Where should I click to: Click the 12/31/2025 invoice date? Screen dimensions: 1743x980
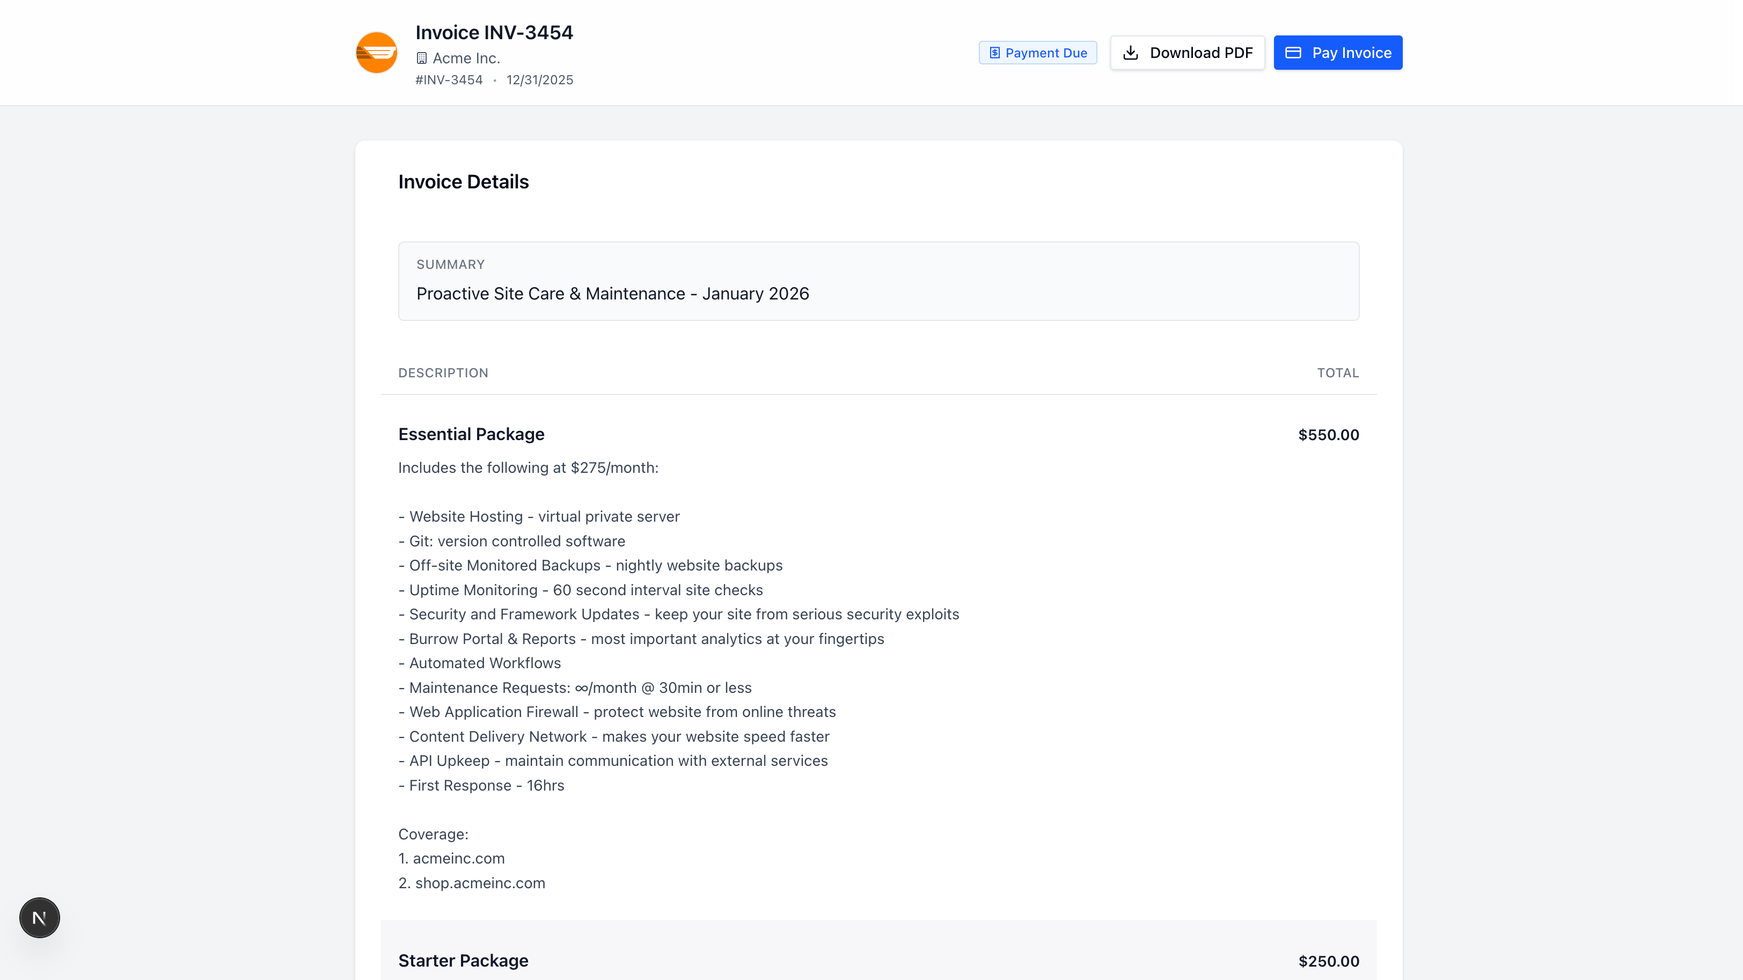[x=540, y=80]
